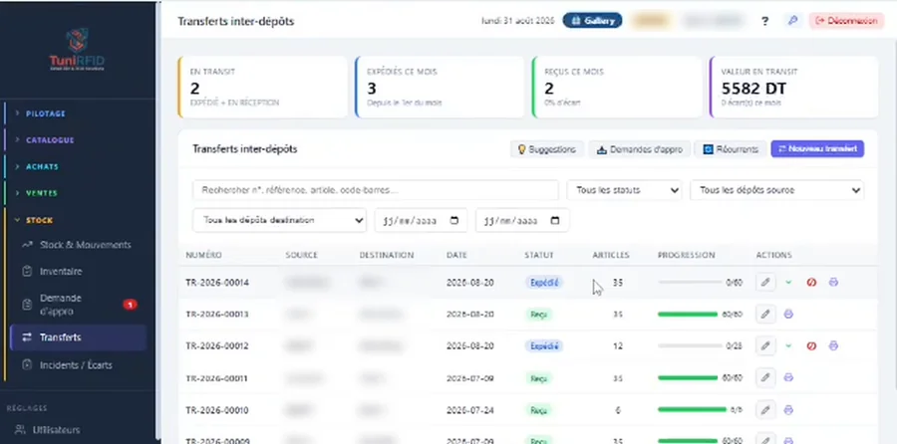Print transfer TR-2026-00010
Screen dimensions: 897x444
tap(788, 410)
